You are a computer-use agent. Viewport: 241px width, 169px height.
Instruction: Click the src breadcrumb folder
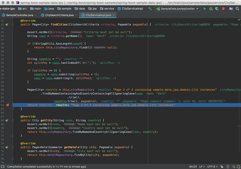22,9
